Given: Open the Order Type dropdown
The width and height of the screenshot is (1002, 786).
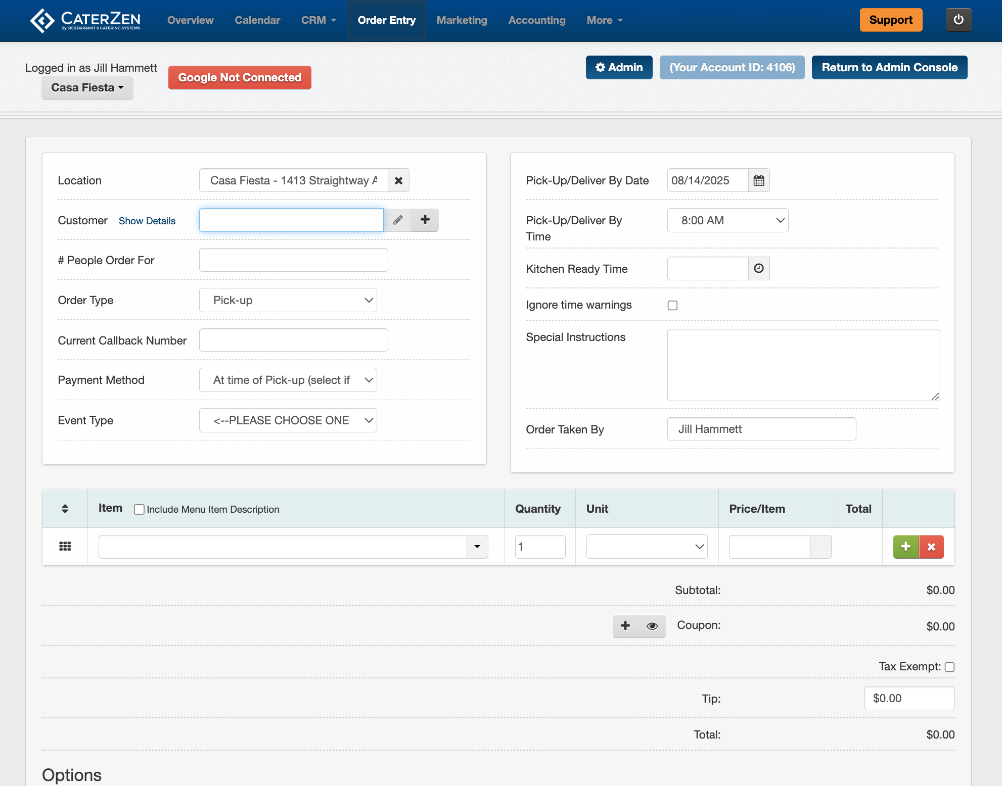Looking at the screenshot, I should click(x=288, y=300).
